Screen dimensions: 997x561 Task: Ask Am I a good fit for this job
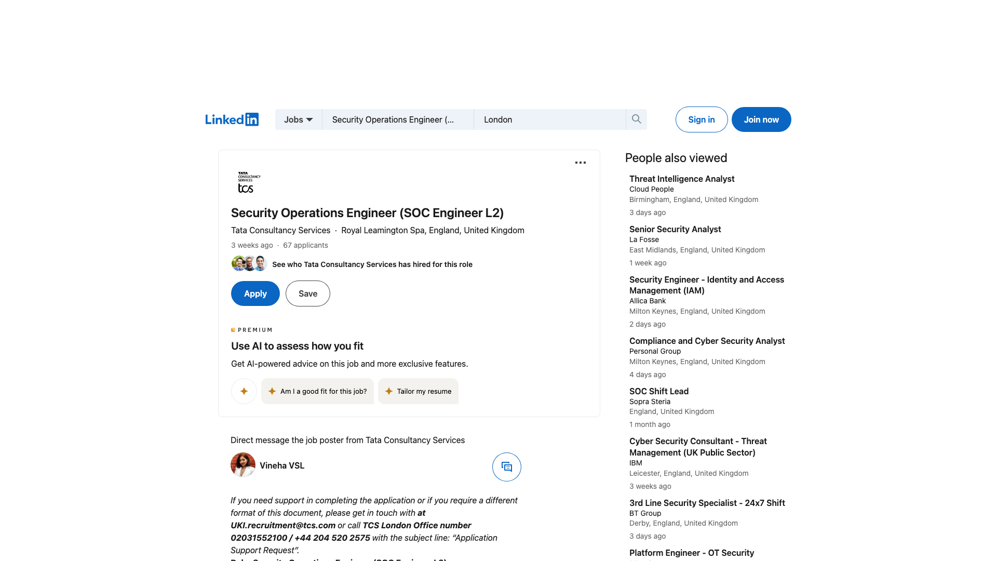317,391
